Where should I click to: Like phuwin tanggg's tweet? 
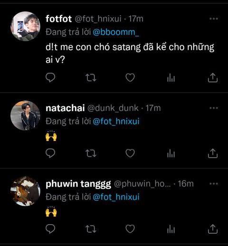coord(130,229)
